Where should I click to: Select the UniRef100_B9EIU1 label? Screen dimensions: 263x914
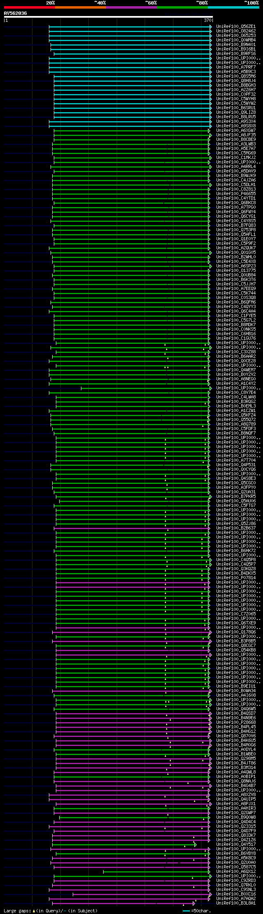click(x=236, y=686)
